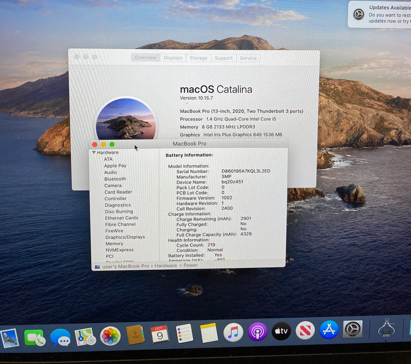Collapse the Hardware tree section
This screenshot has width=411, height=364.
tap(94, 152)
